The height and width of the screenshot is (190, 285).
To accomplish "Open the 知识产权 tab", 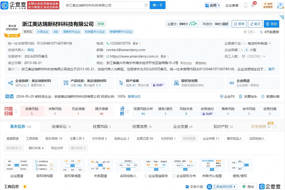I will tap(221, 126).
